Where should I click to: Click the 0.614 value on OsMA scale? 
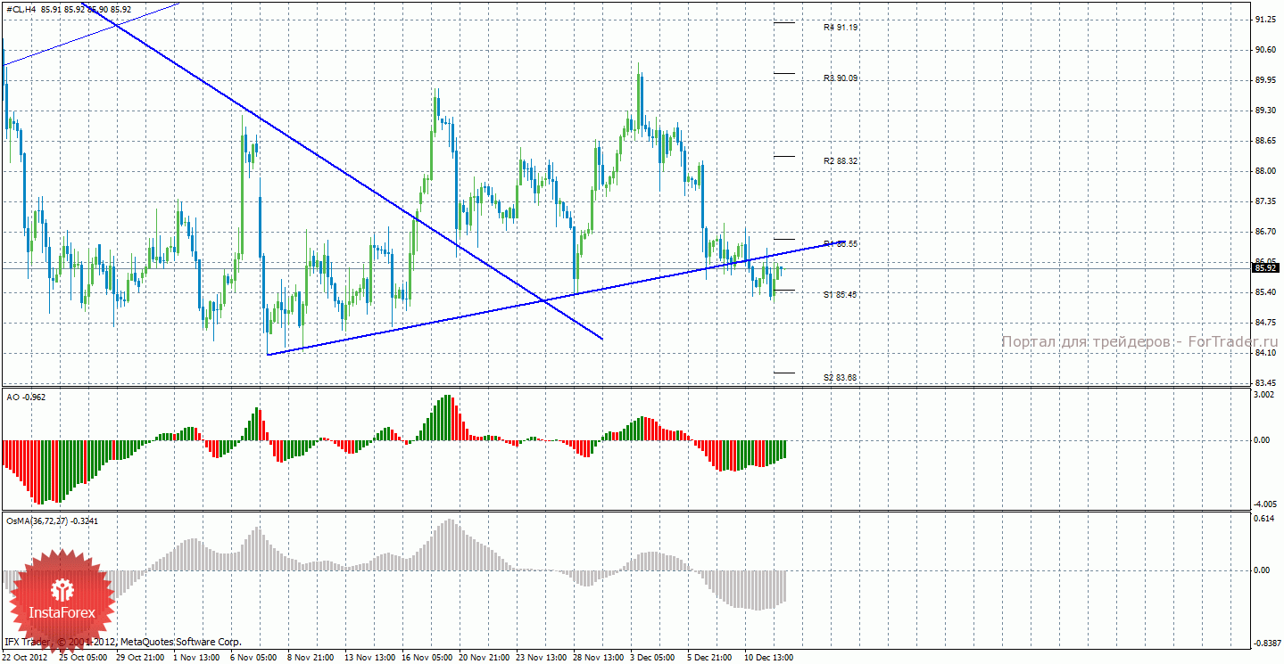(1265, 519)
